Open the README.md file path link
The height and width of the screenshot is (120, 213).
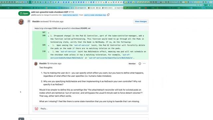63,28
